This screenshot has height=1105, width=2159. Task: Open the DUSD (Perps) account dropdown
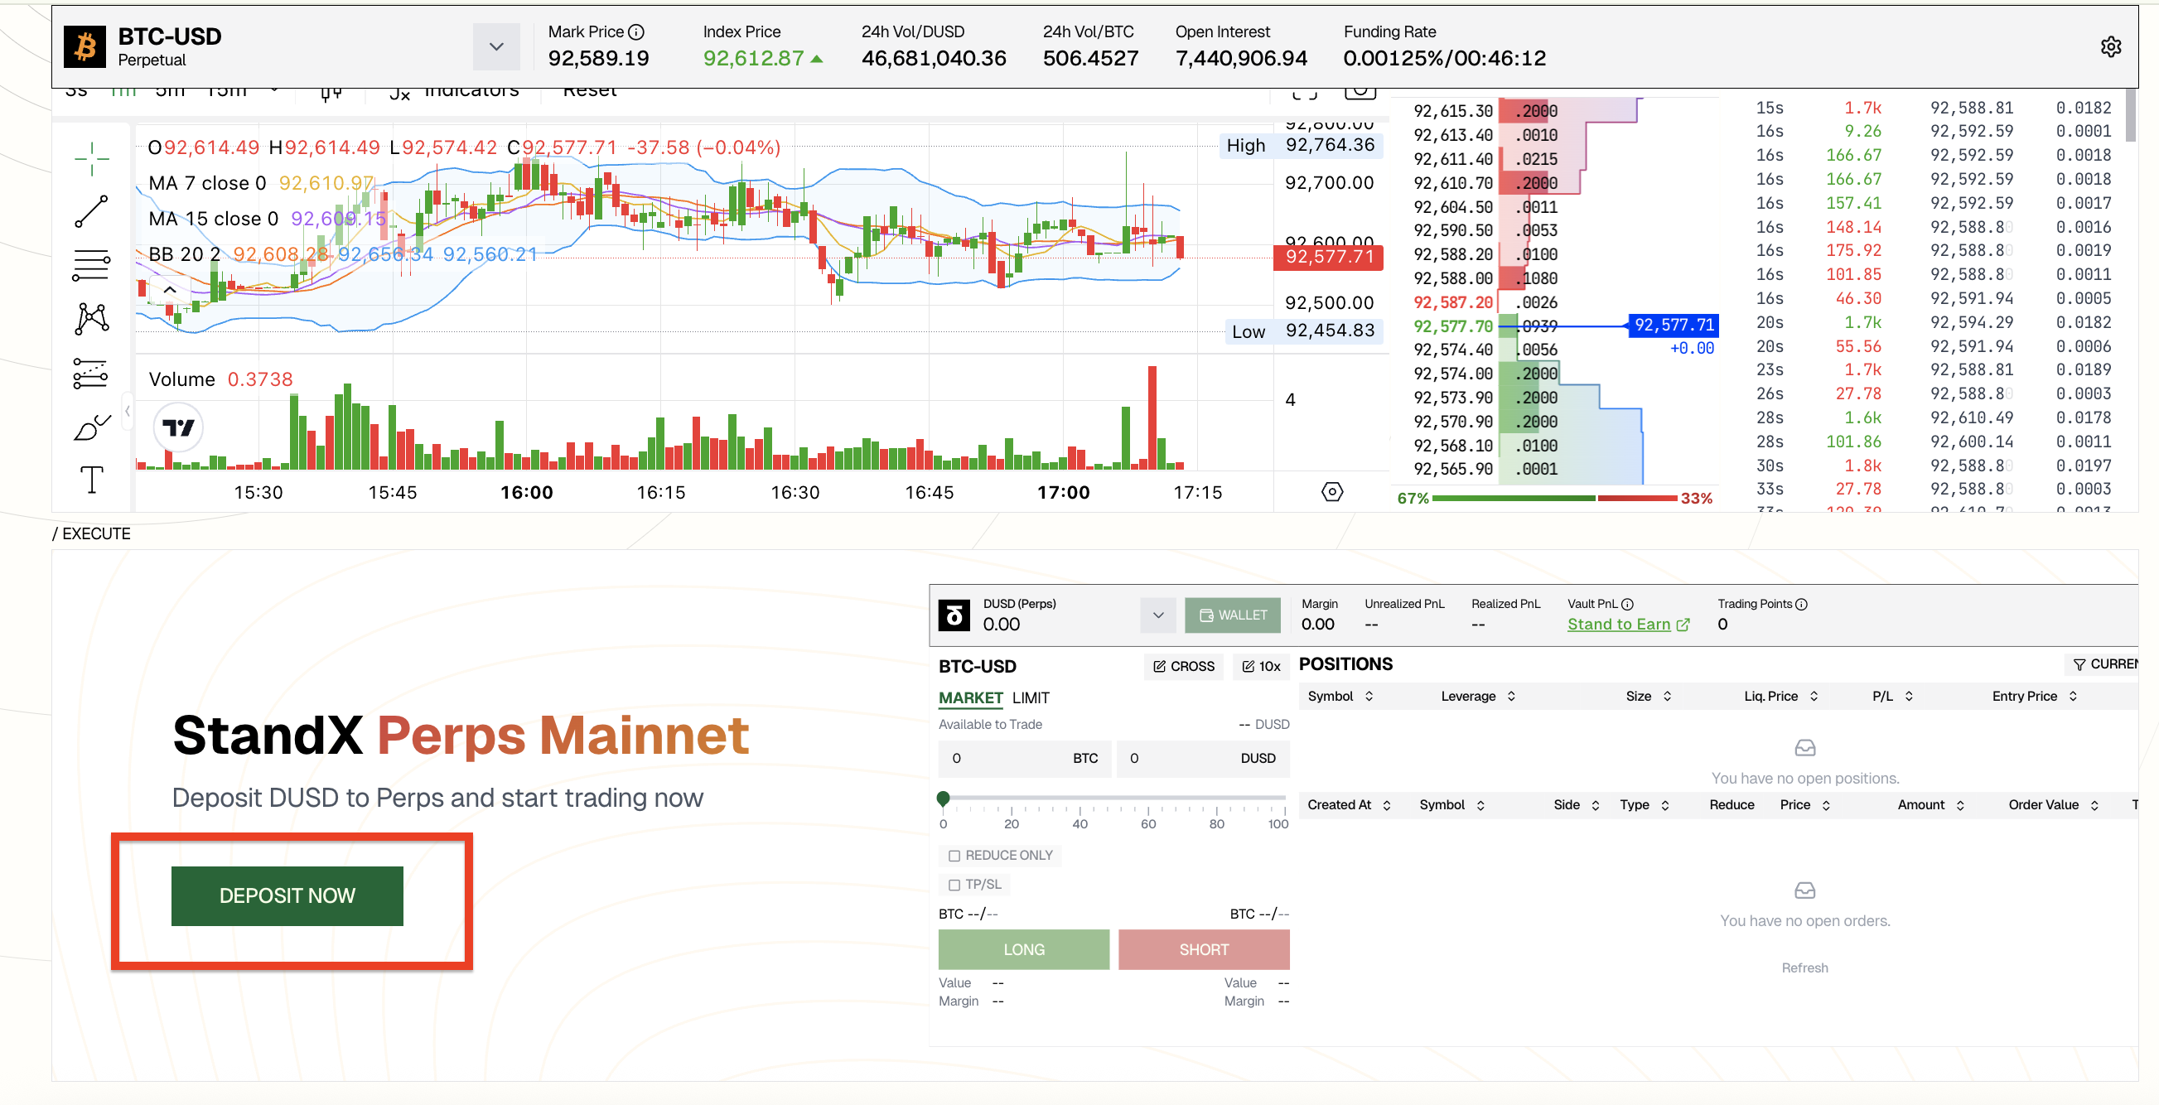(x=1157, y=615)
